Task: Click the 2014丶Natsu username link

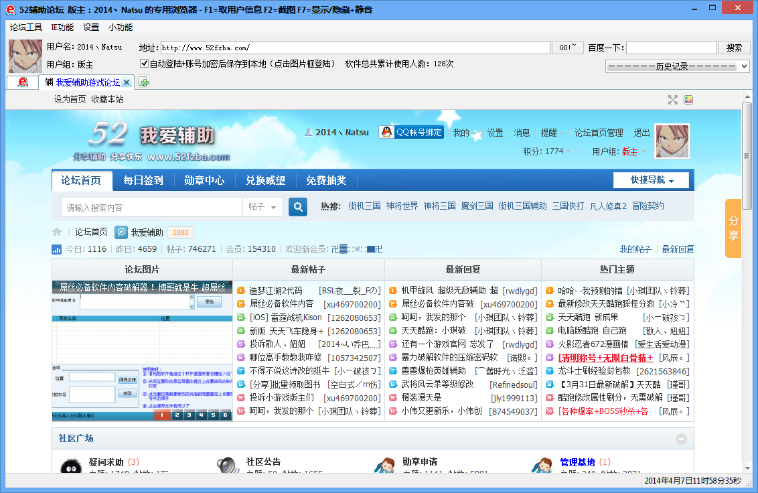Action: [342, 132]
